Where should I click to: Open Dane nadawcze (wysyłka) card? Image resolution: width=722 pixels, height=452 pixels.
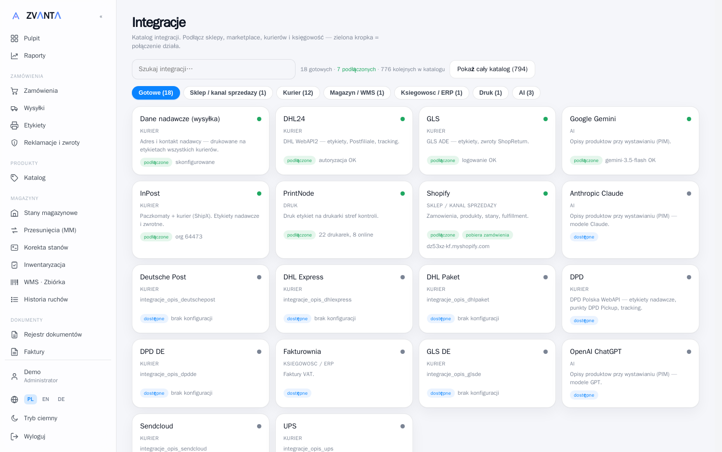[x=201, y=140]
